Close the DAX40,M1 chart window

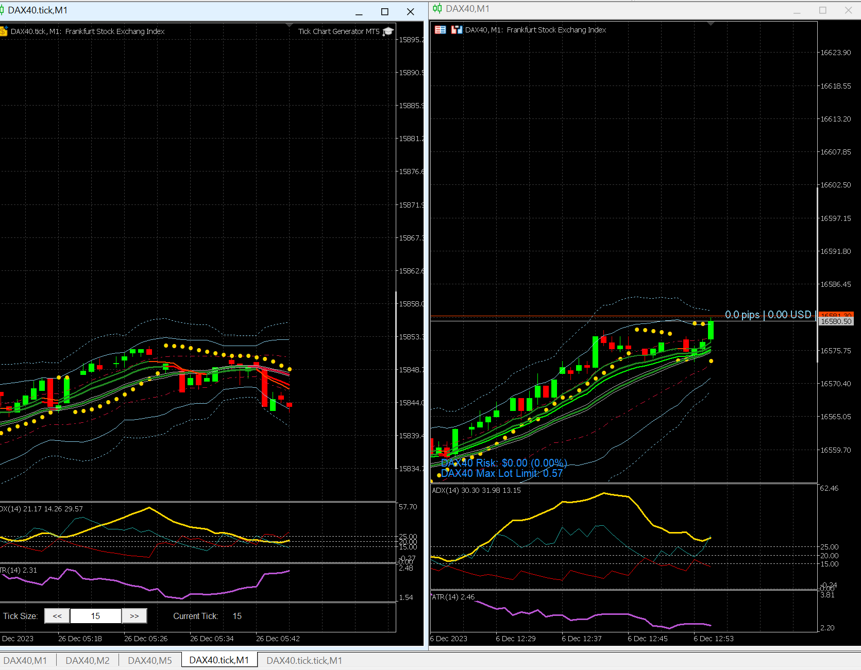click(x=849, y=10)
